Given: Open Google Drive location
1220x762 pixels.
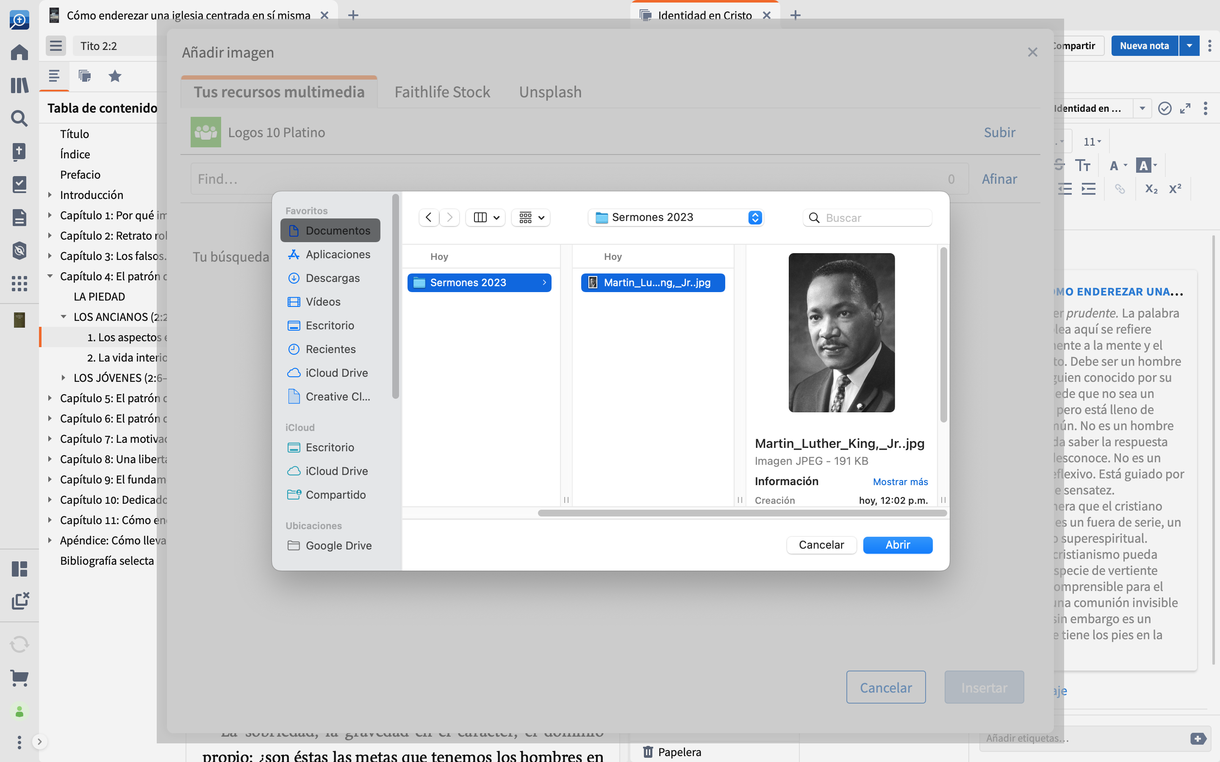Looking at the screenshot, I should click(x=330, y=545).
